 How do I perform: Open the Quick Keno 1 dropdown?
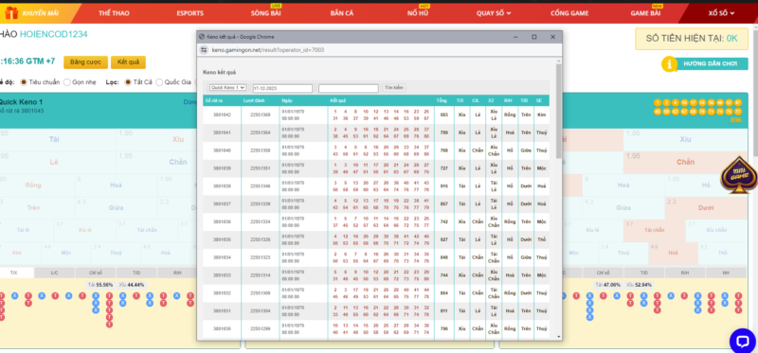[x=227, y=87]
